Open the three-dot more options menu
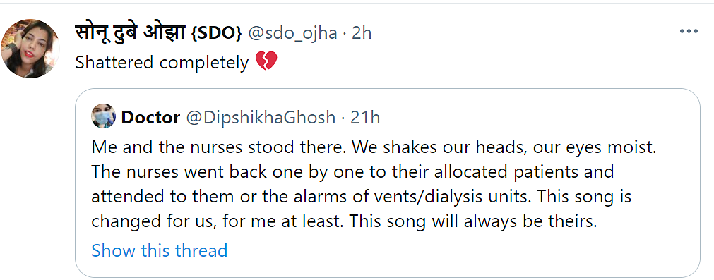This screenshot has width=714, height=280. [689, 31]
